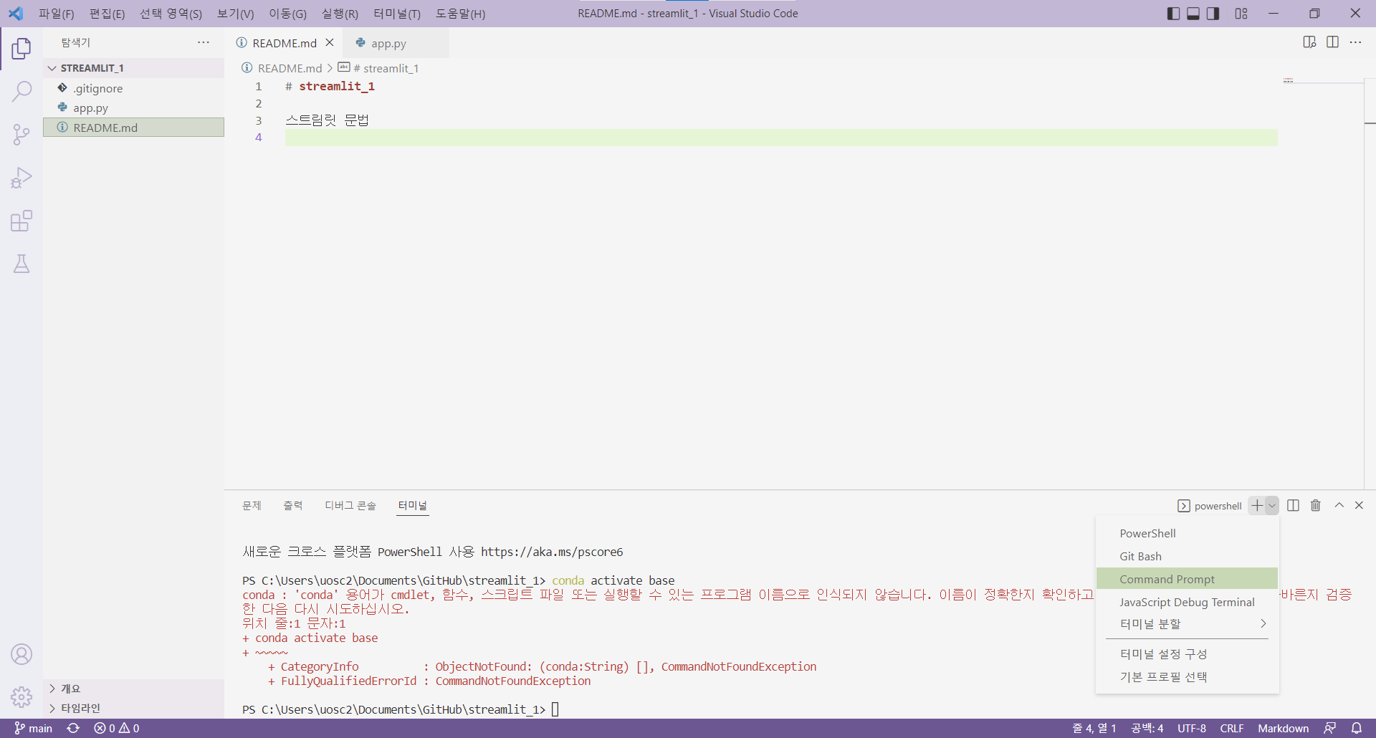Open the 실행(R) menu
Viewport: 1376px width, 738px height.
pyautogui.click(x=340, y=14)
